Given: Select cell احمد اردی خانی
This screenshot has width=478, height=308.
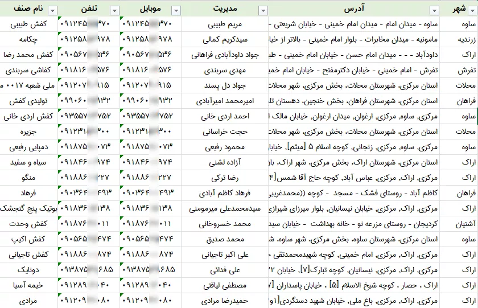Looking at the screenshot, I should point(225,116).
